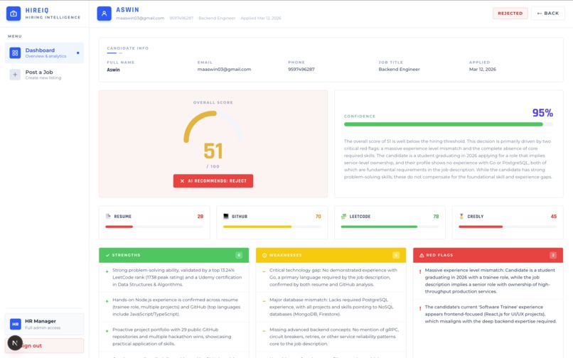The height and width of the screenshot is (358, 573).
Task: Click the count badge on the Strengths header
Action: (x=239, y=255)
